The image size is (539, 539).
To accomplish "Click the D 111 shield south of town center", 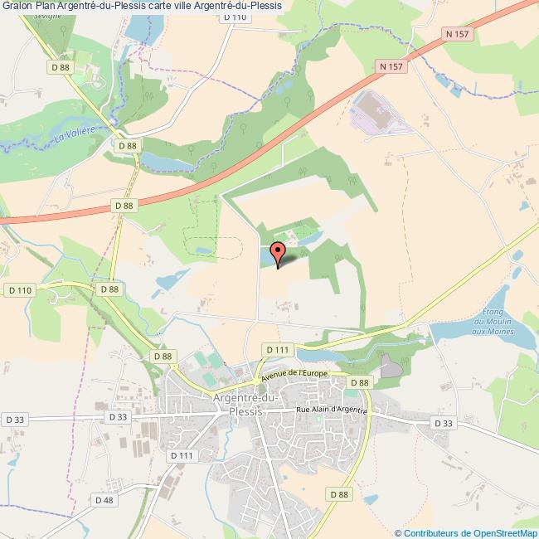I will (x=182, y=456).
